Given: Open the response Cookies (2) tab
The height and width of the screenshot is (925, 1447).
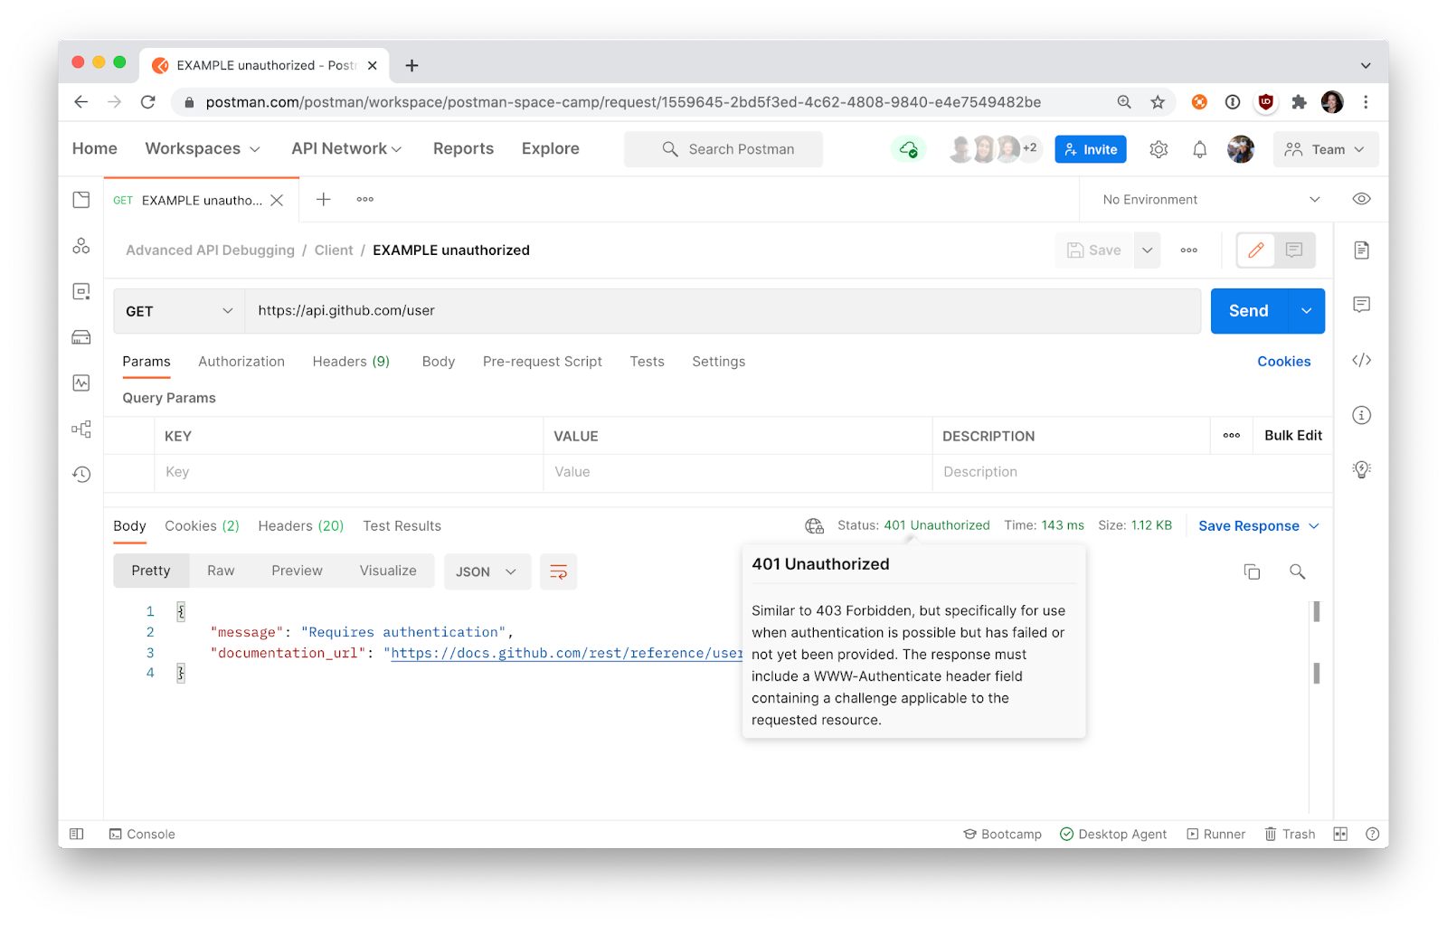Looking at the screenshot, I should (202, 525).
